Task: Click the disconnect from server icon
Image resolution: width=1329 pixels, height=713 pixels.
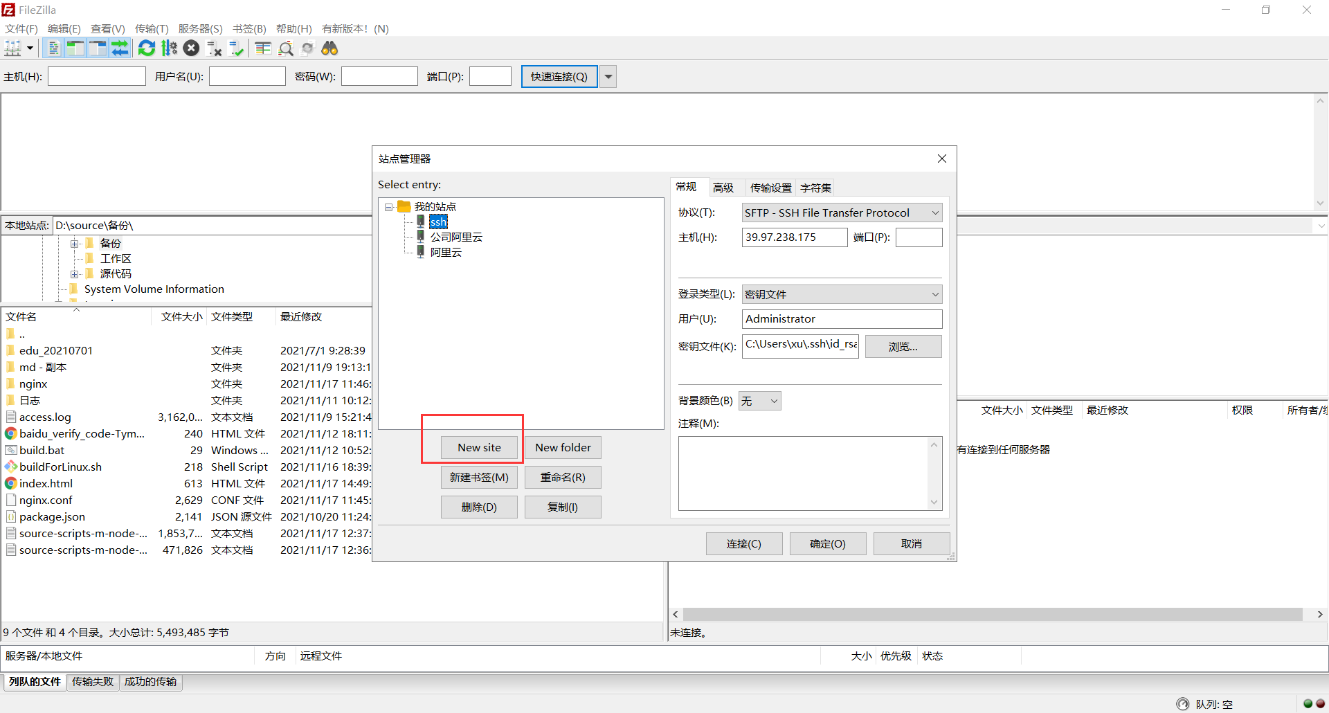Action: pos(215,48)
